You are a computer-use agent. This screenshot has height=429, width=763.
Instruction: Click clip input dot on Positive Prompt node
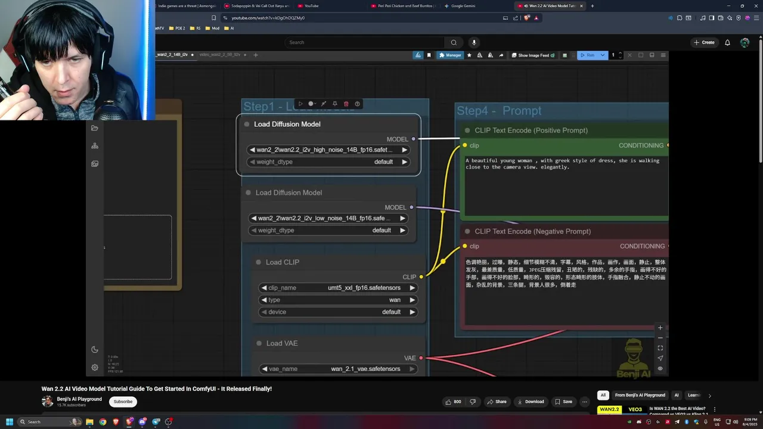pyautogui.click(x=465, y=145)
